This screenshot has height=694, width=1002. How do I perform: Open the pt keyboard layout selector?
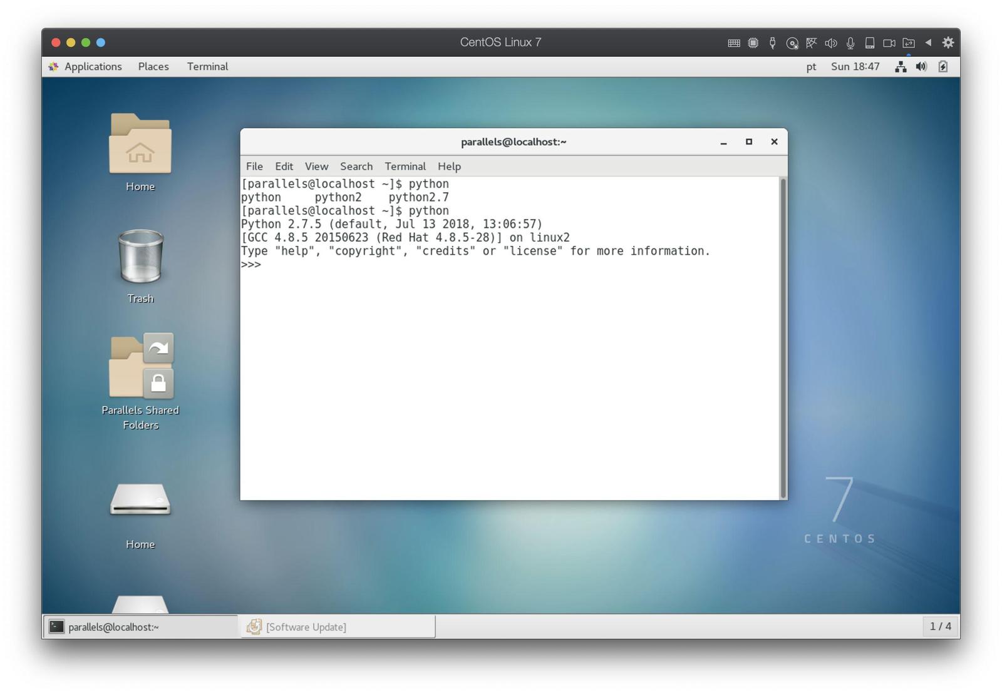pyautogui.click(x=811, y=67)
